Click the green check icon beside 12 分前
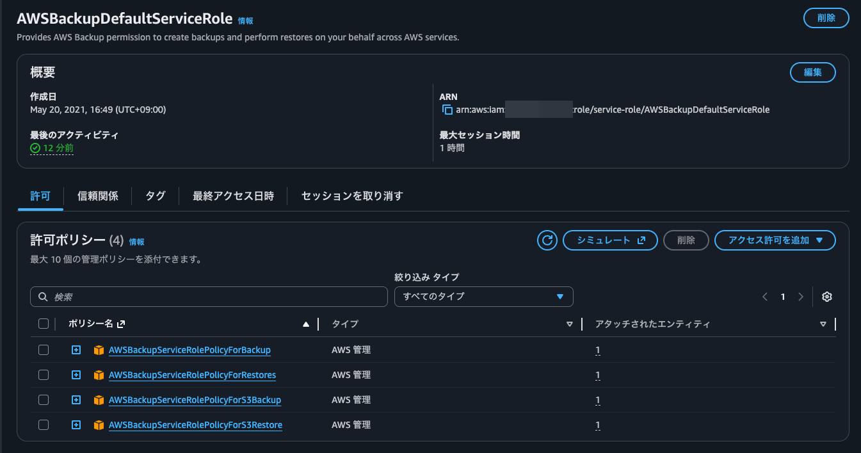 click(34, 148)
